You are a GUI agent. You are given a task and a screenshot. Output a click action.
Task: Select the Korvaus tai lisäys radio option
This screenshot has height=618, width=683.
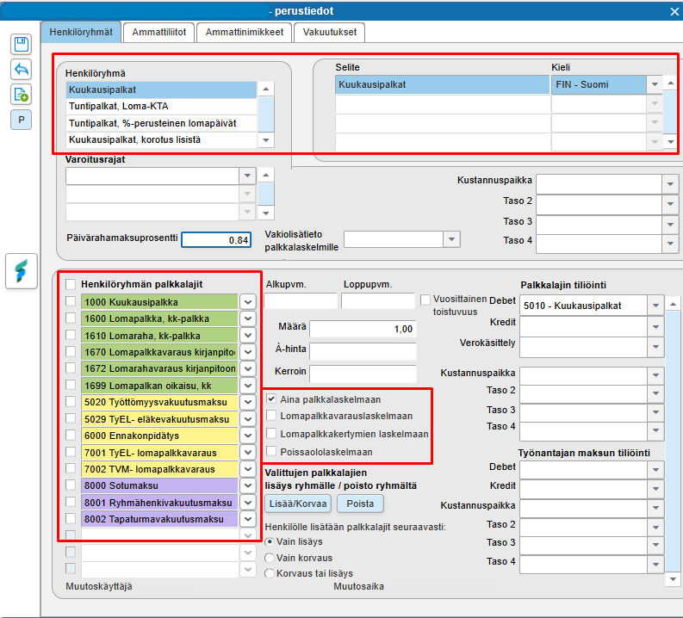pos(270,573)
